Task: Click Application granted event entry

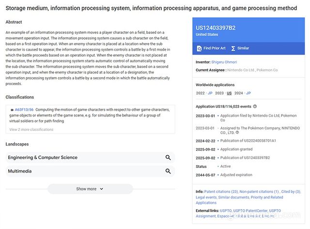Action: (236, 149)
